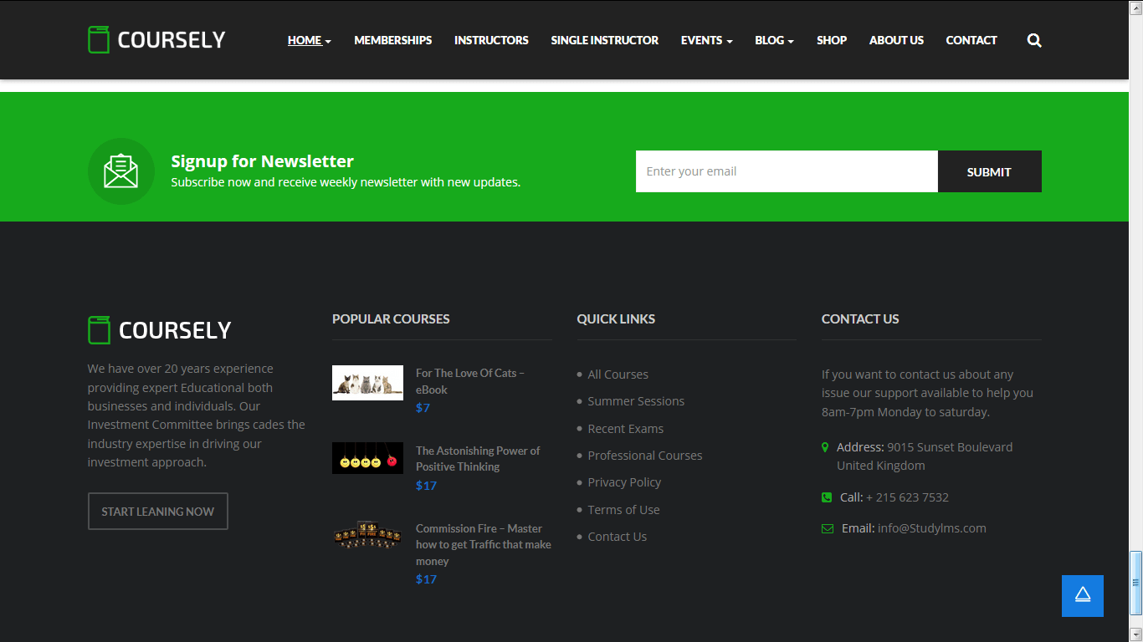Click the vertical scrollbar thumb
The image size is (1143, 642).
(x=1135, y=582)
